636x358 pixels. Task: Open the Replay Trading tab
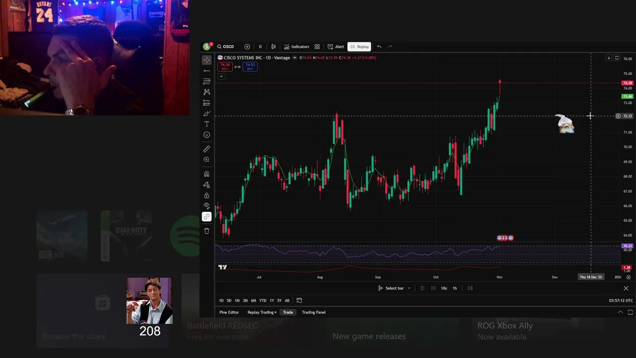pos(262,312)
